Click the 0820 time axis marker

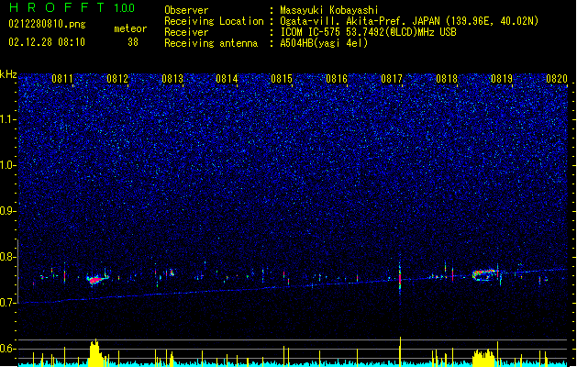point(557,79)
